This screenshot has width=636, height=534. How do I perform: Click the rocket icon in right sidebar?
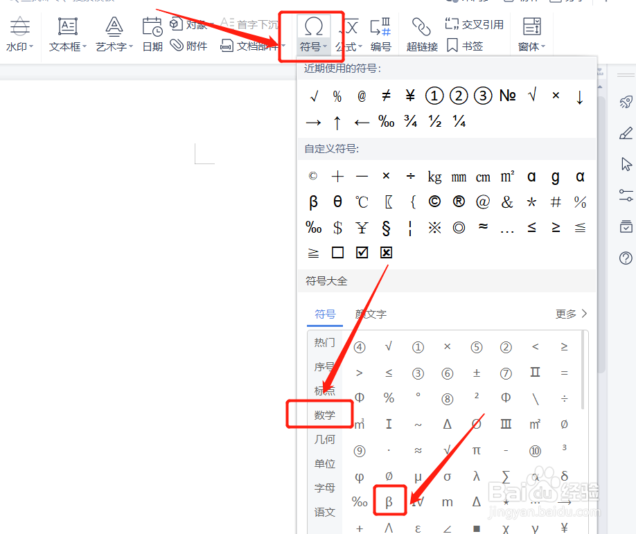click(x=626, y=102)
